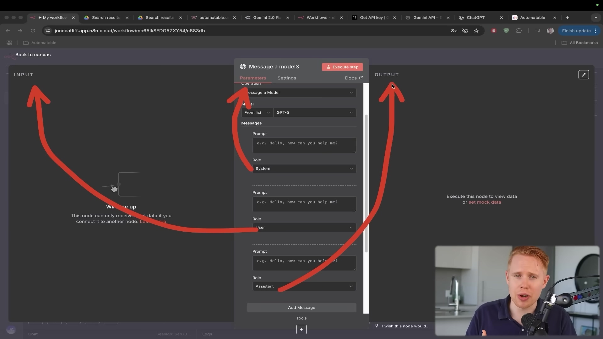Open the GPT-5 model dropdown

[315, 113]
